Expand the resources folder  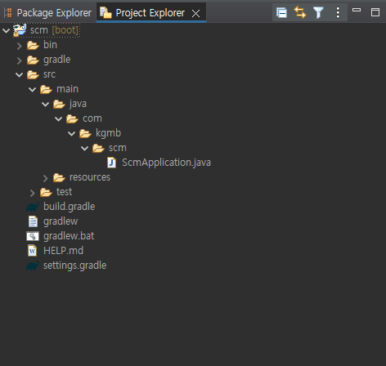click(45, 178)
